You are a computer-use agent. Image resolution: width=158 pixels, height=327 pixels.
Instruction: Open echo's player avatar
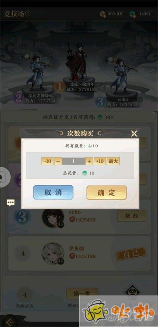coord(53,218)
